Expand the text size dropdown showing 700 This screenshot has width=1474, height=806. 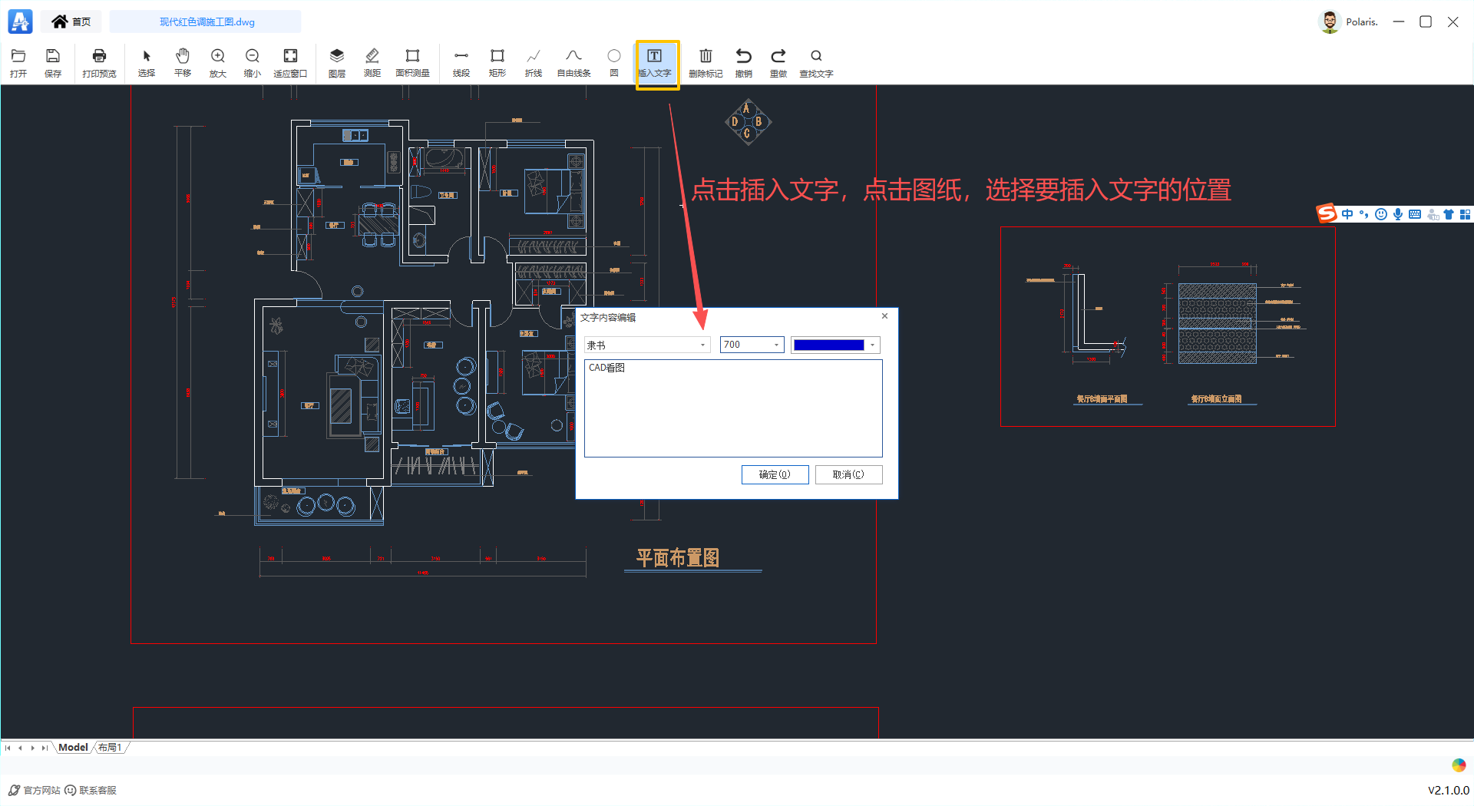pyautogui.click(x=776, y=345)
